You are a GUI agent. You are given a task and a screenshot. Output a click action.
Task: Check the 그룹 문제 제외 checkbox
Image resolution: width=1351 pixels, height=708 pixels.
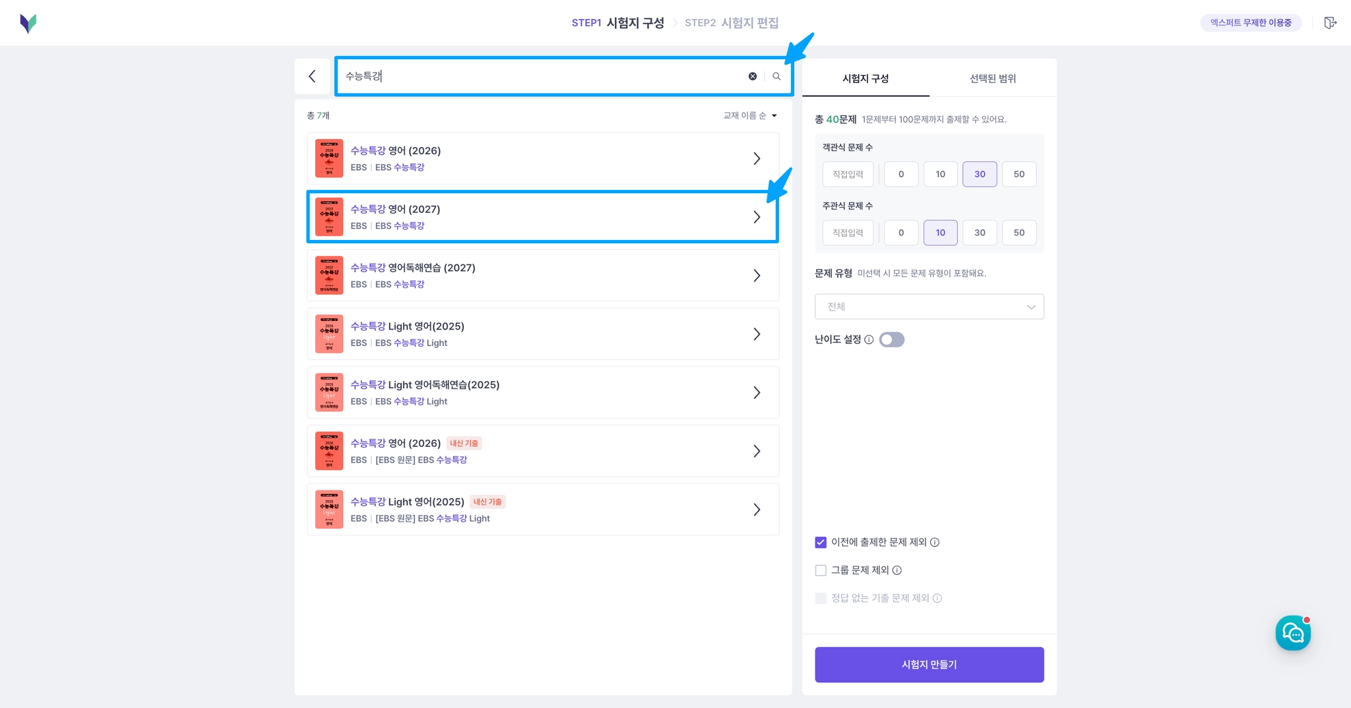click(x=821, y=570)
